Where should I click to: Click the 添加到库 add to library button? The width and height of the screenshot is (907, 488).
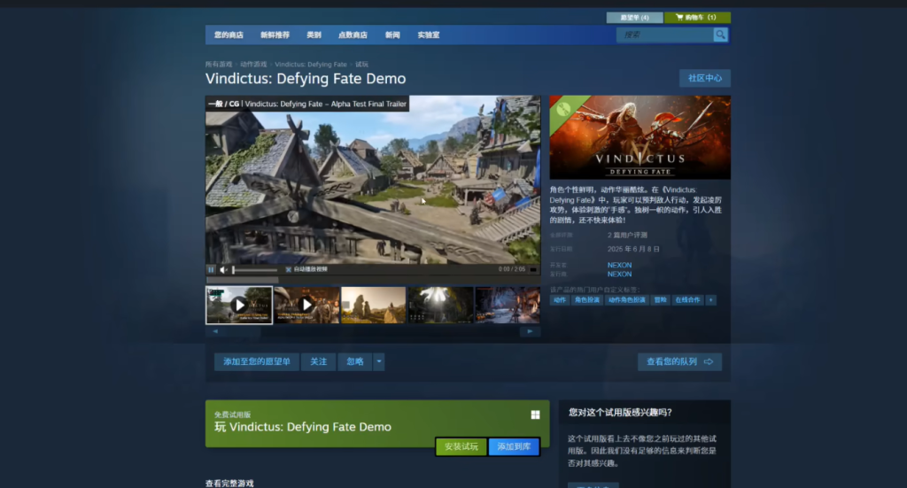[x=514, y=446]
